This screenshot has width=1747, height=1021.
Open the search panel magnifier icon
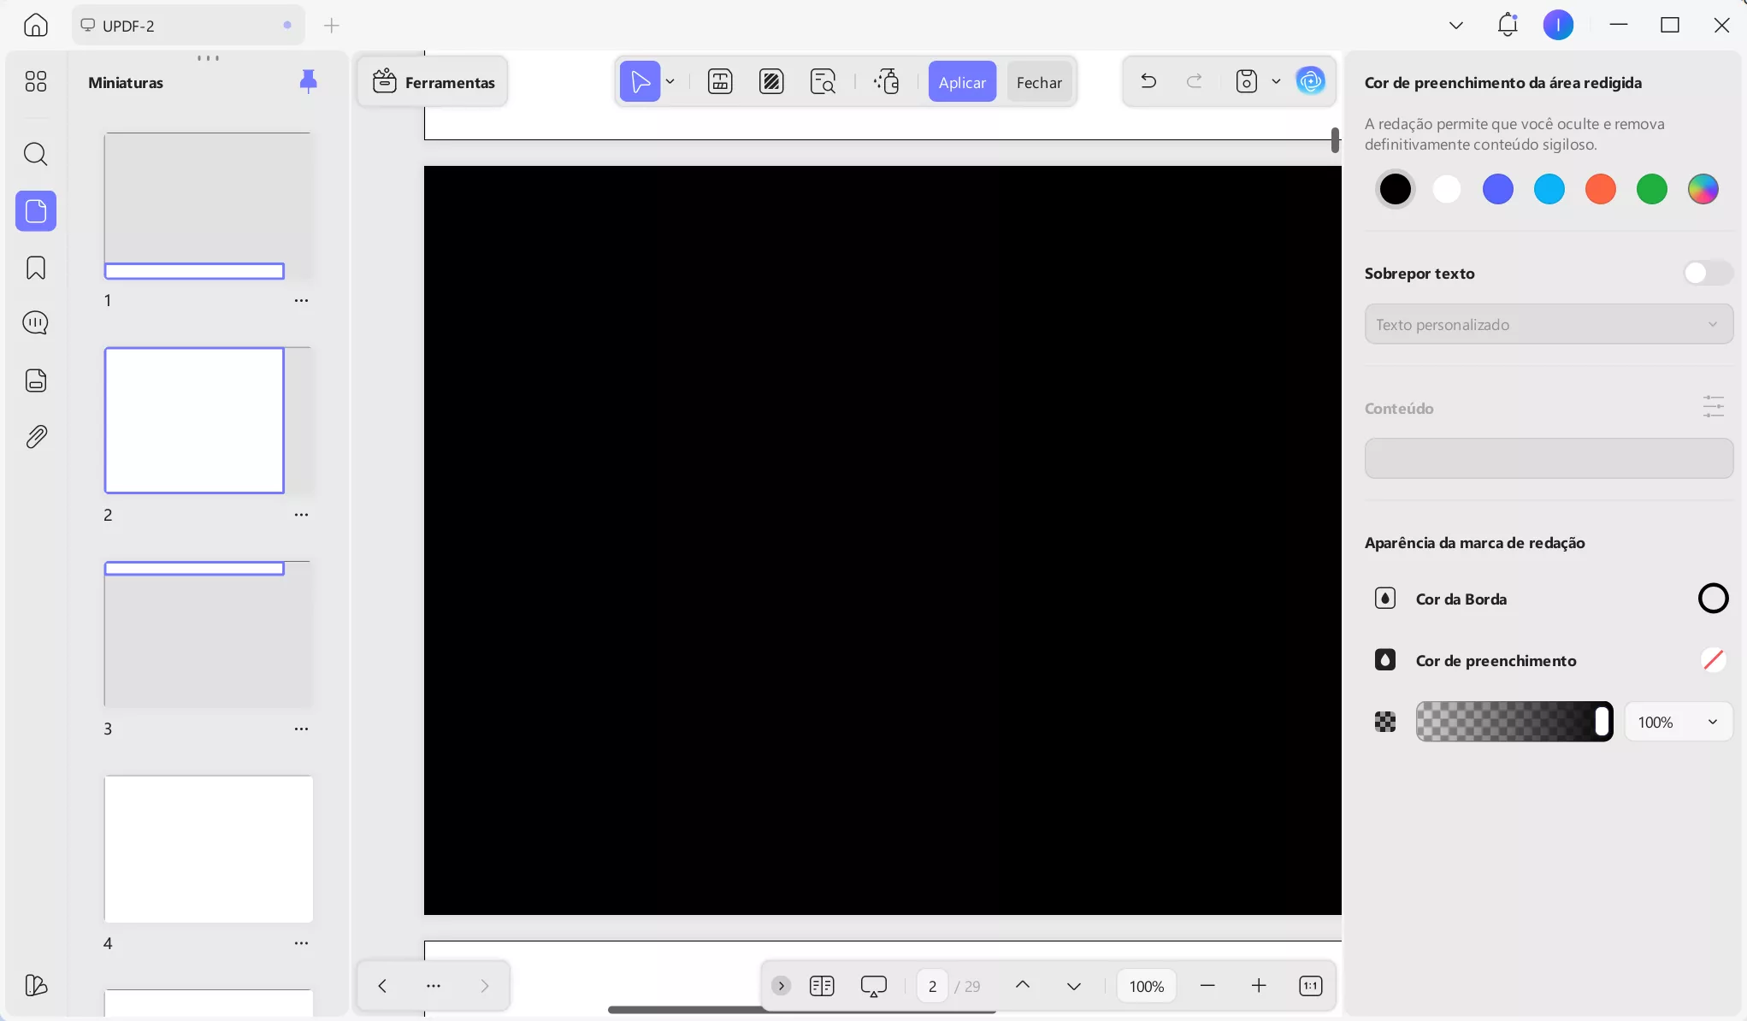pos(36,154)
